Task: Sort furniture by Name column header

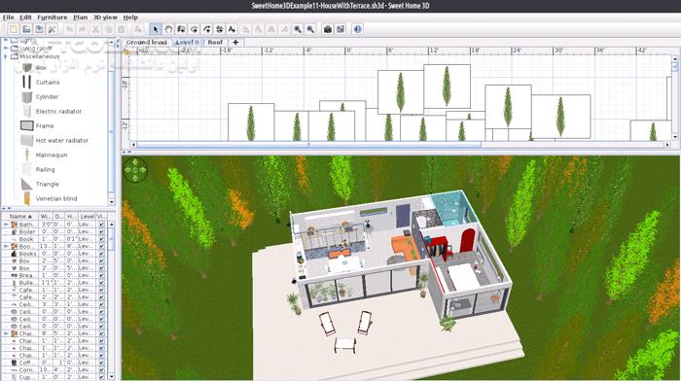Action: [20, 216]
